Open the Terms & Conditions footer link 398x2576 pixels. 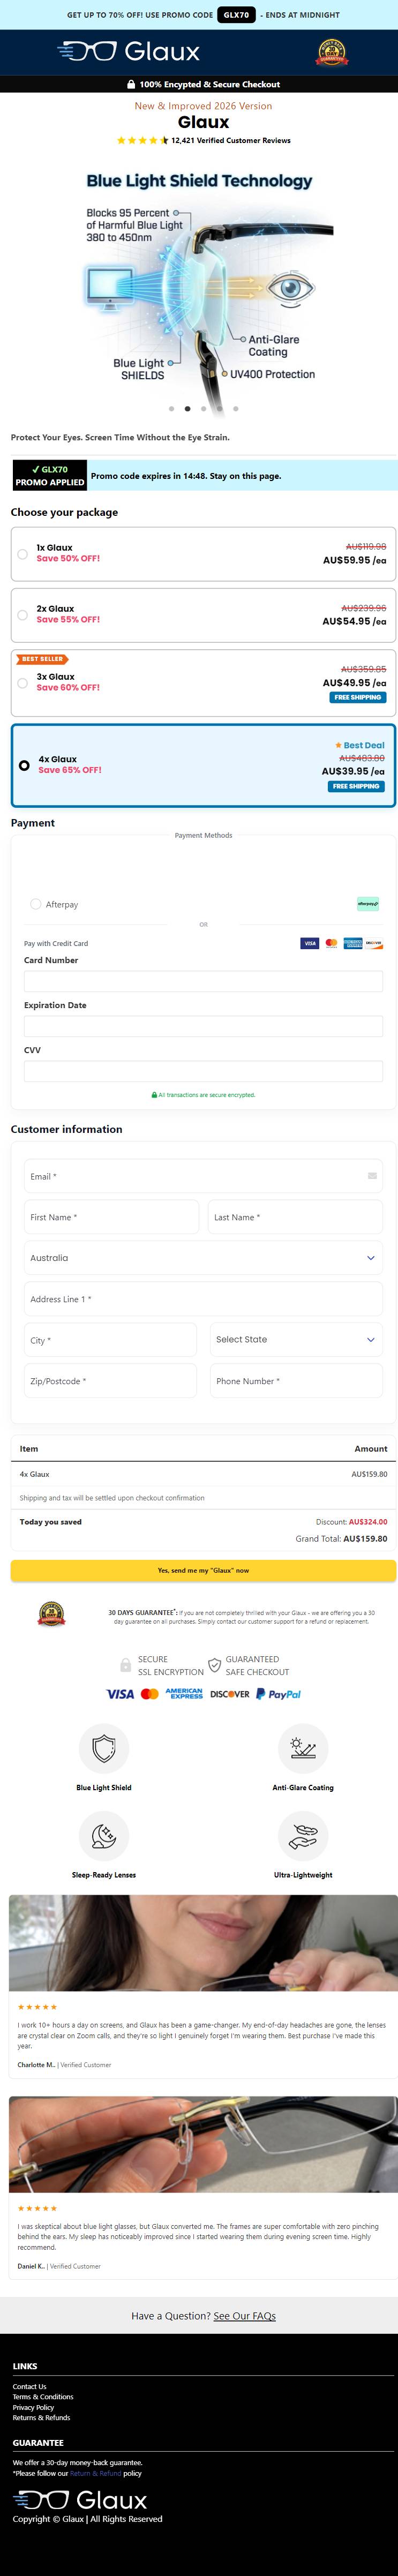(x=43, y=2397)
